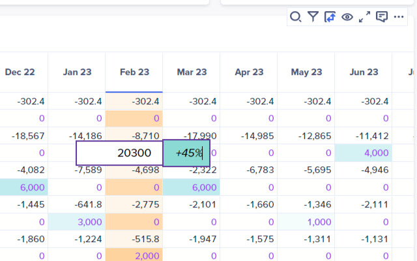
Task: Open the comments speech bubble icon
Action: (x=382, y=17)
